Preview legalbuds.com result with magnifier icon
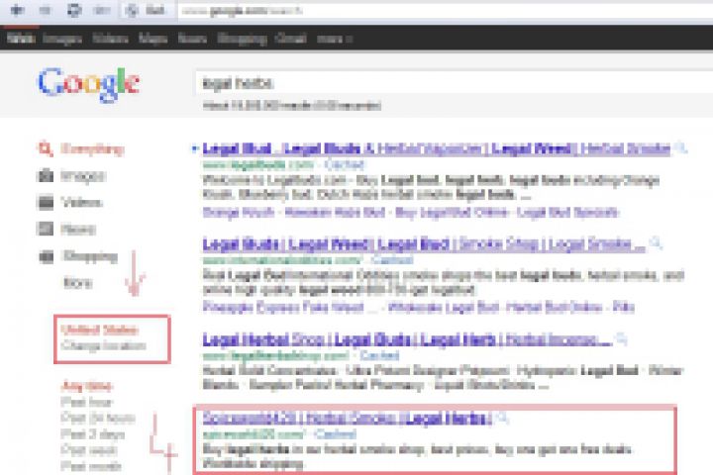 [x=680, y=147]
